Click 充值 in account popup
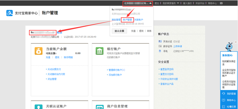 pos(133,31)
